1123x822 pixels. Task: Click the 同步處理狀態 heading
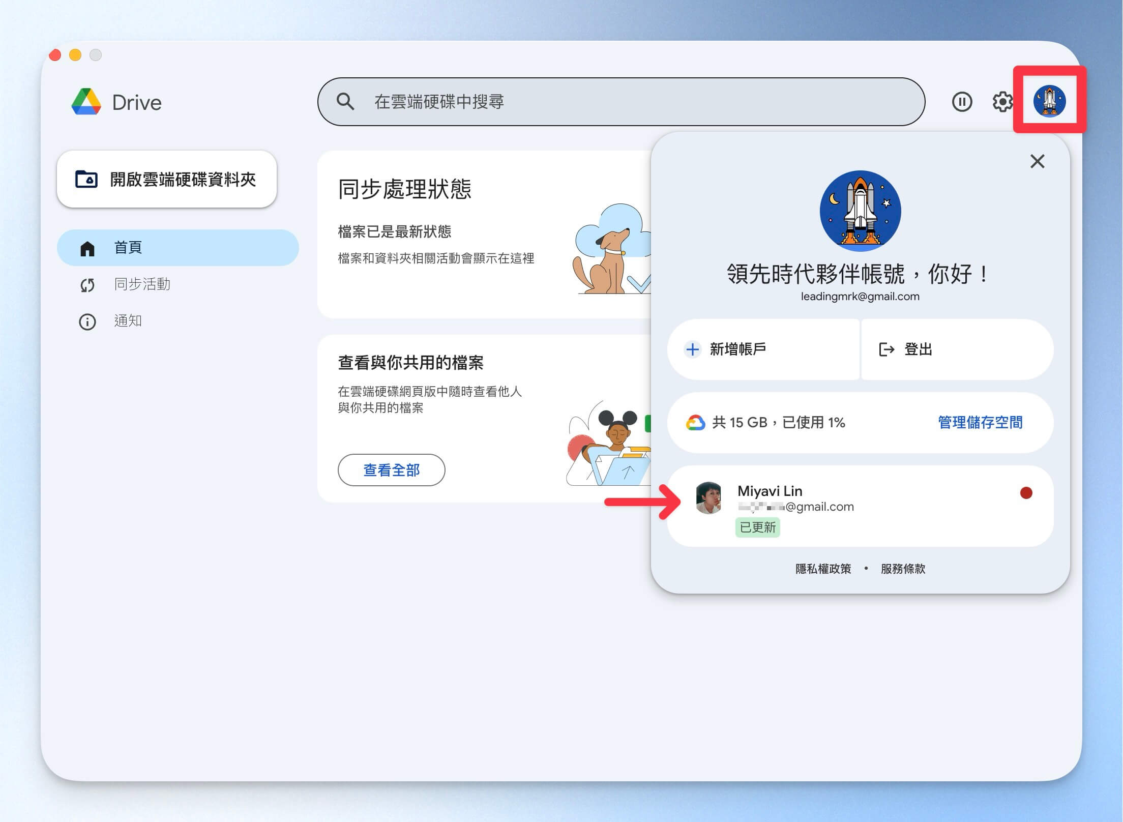[x=405, y=189]
